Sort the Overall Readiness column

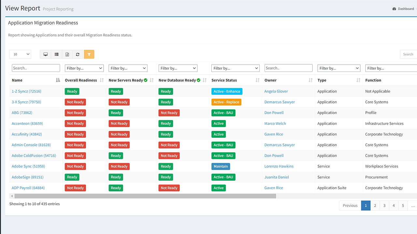(x=102, y=80)
